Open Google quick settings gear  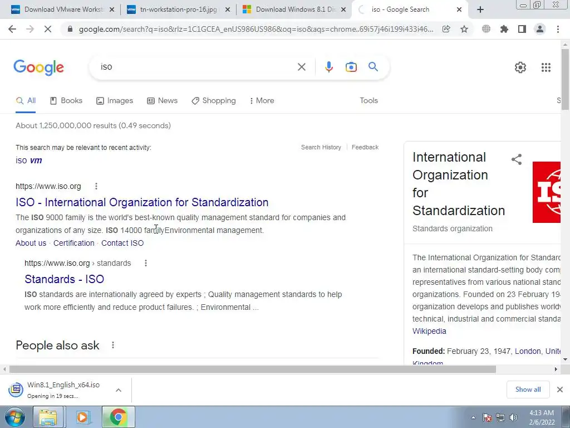point(520,67)
